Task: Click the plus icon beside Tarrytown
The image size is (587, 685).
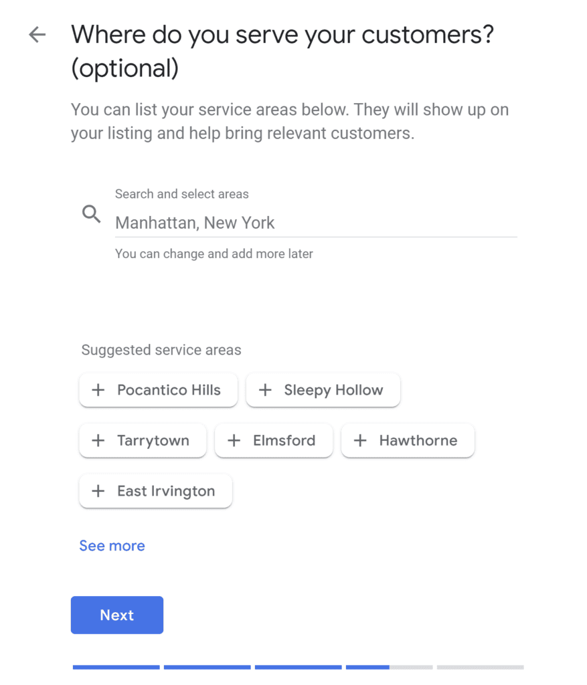Action: pyautogui.click(x=98, y=440)
